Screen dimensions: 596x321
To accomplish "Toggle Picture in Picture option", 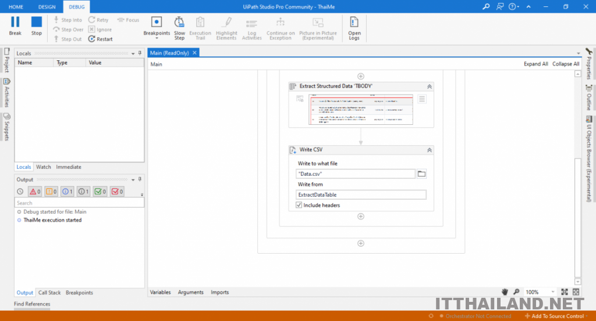I will 318,28.
